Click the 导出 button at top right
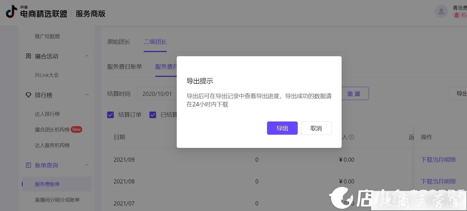The height and width of the screenshot is (211, 467). [x=458, y=93]
